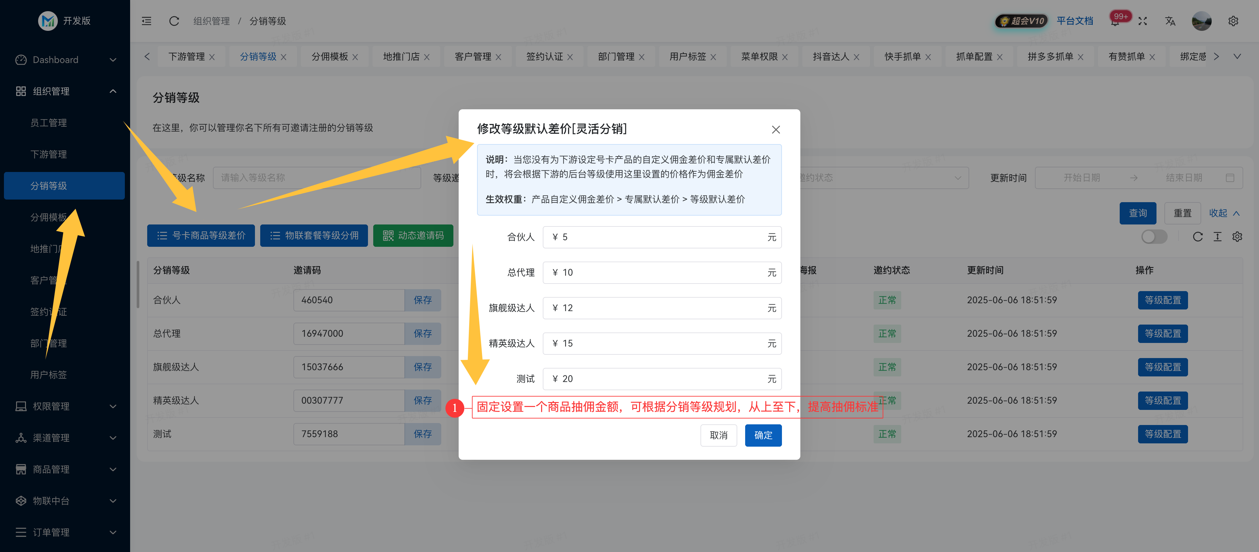Click the 取消 button in dialog

click(x=719, y=435)
